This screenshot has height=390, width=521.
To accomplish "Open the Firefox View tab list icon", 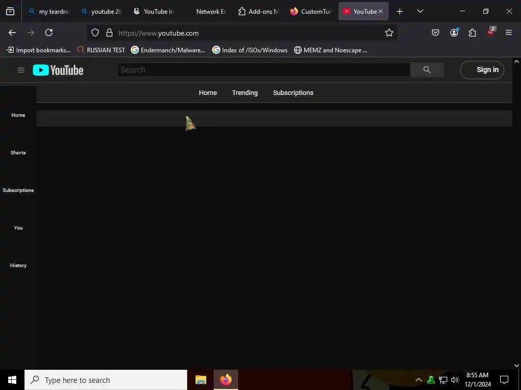I will [x=10, y=11].
